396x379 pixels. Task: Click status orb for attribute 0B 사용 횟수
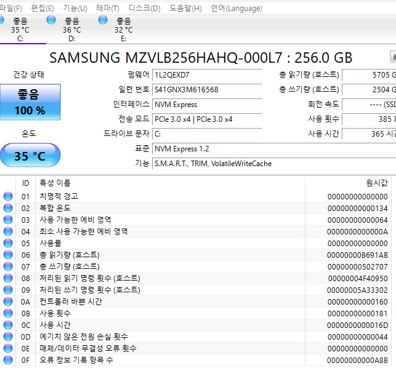[8, 313]
